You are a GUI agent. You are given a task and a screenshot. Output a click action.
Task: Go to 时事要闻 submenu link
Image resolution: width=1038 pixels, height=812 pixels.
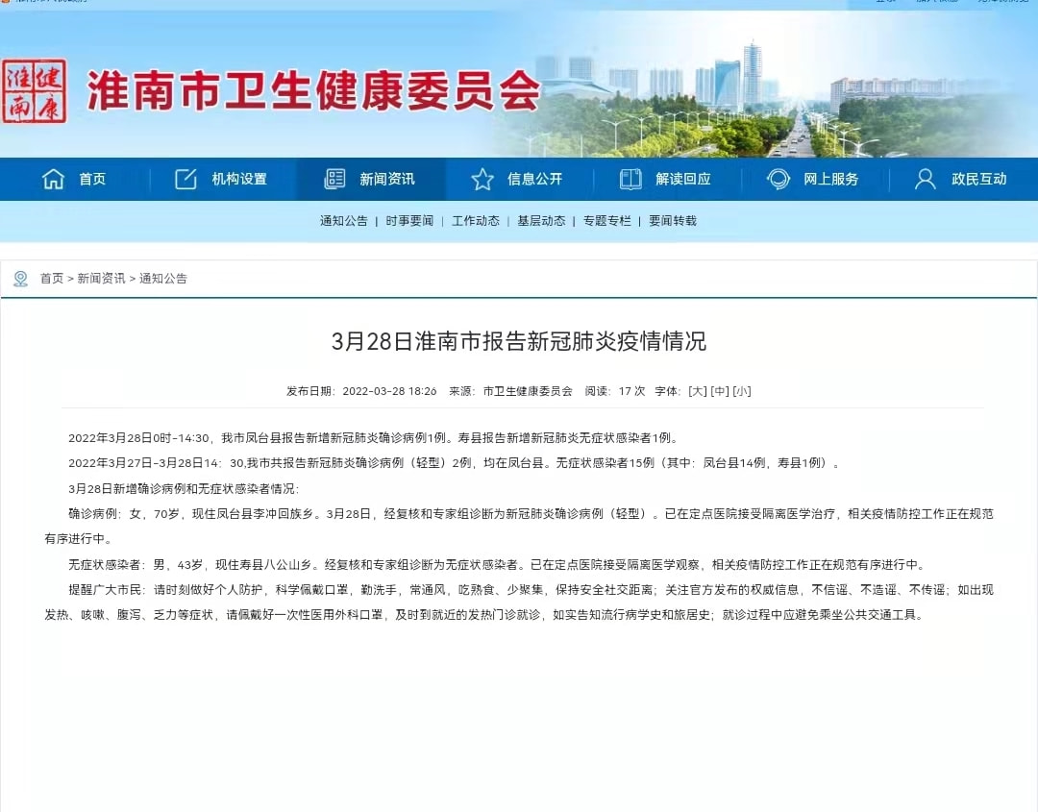pos(409,221)
